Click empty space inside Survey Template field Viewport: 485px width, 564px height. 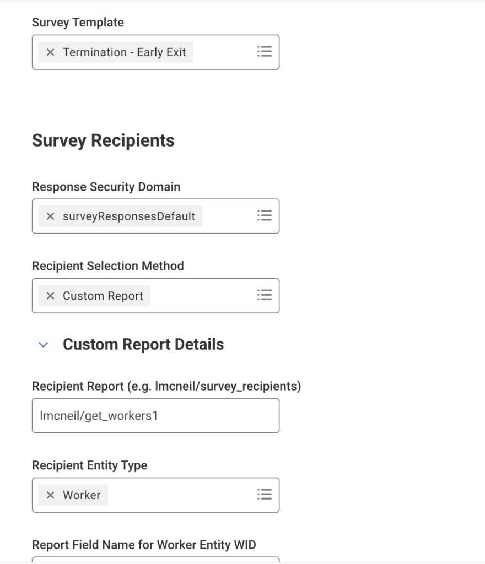coord(223,52)
